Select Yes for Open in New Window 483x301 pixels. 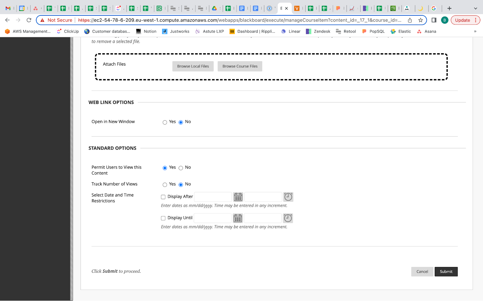click(165, 122)
